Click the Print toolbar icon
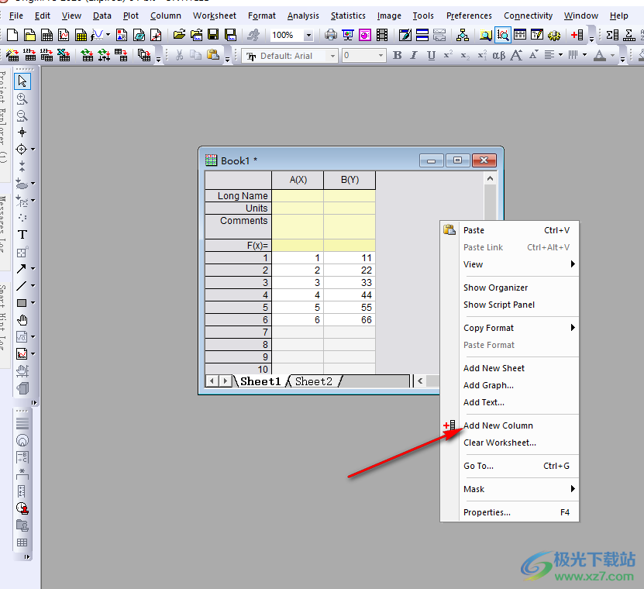 (x=330, y=36)
